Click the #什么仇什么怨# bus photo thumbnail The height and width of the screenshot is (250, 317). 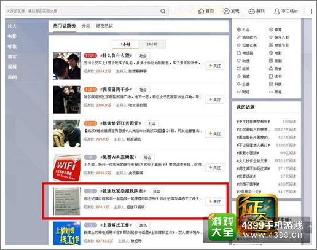point(67,66)
